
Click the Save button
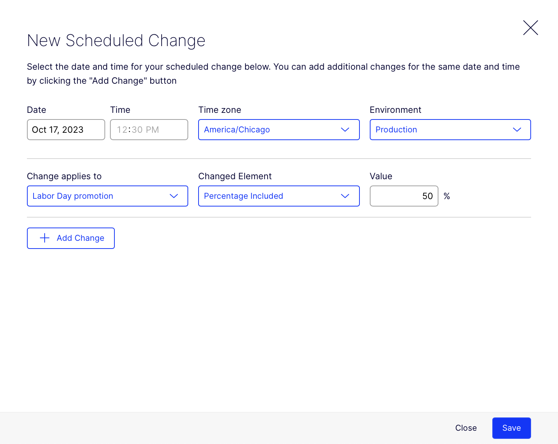pyautogui.click(x=511, y=428)
